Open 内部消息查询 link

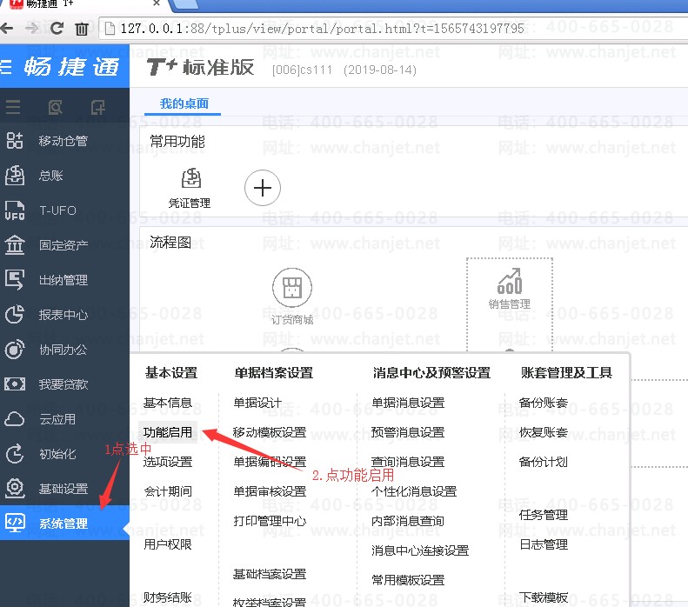[x=408, y=521]
